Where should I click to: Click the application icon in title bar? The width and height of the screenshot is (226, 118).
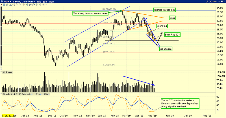coord(2,1)
